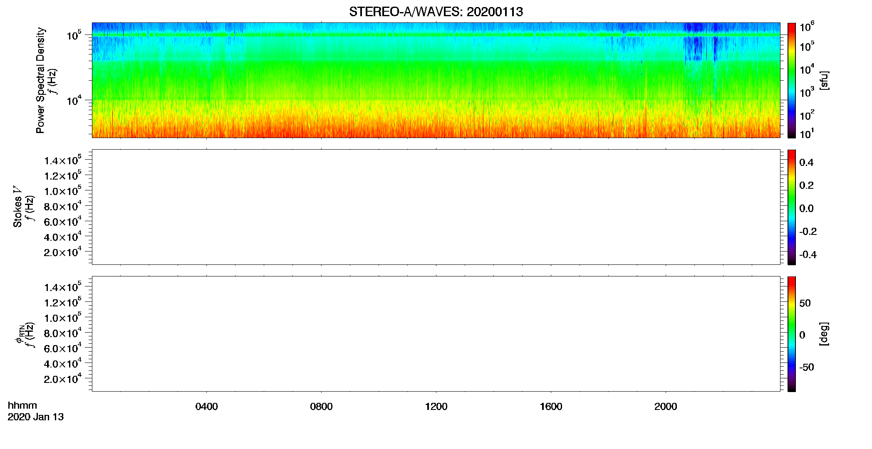The width and height of the screenshot is (872, 449).
Task: Click the empty Stokes V plot panel
Action: 436,207
